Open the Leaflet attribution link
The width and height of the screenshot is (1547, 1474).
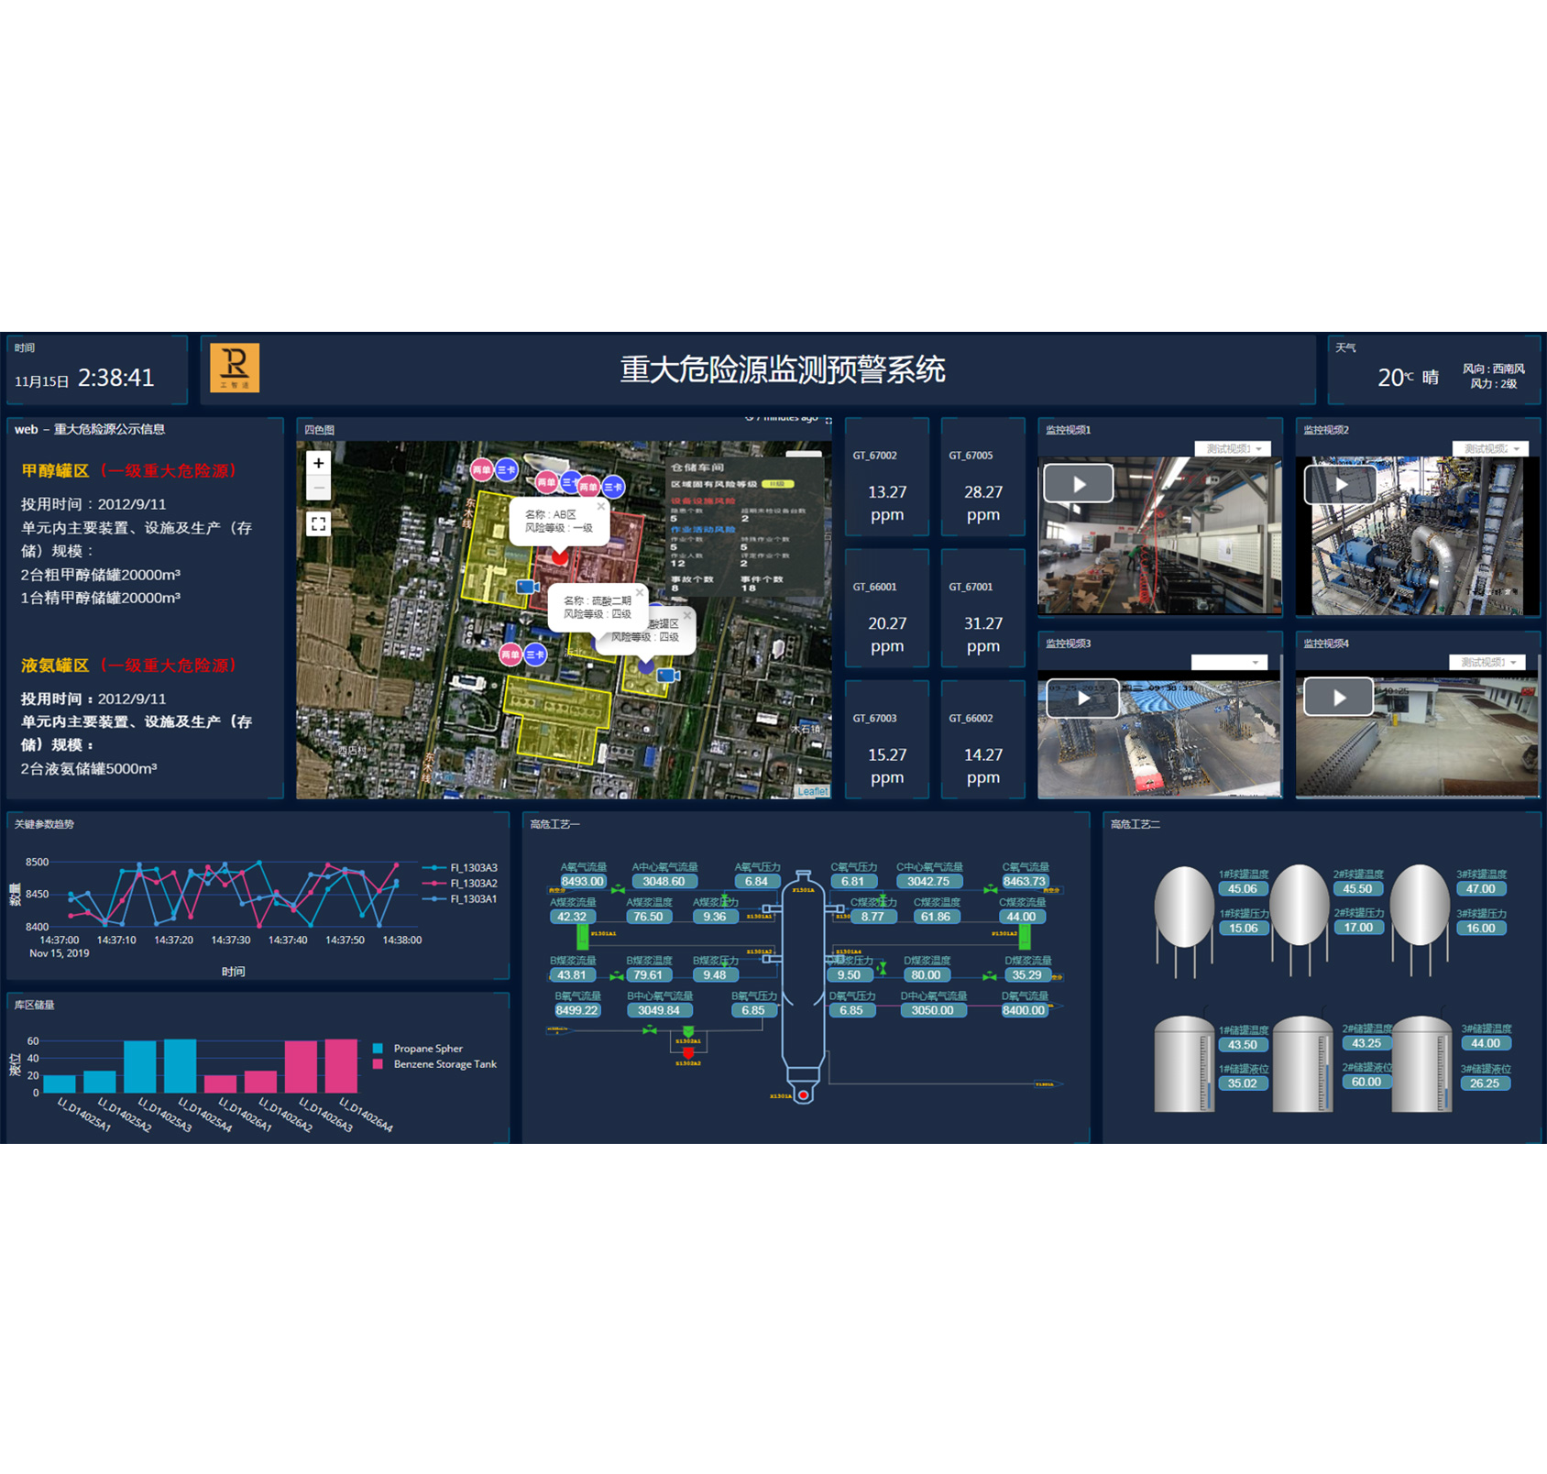(812, 791)
